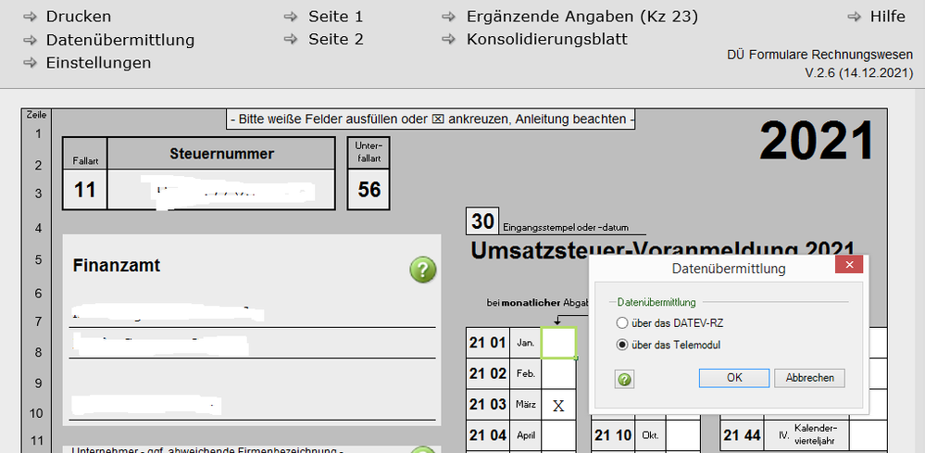The width and height of the screenshot is (925, 453).
Task: Open the Konsolidierungsblatt link
Action: coord(546,40)
